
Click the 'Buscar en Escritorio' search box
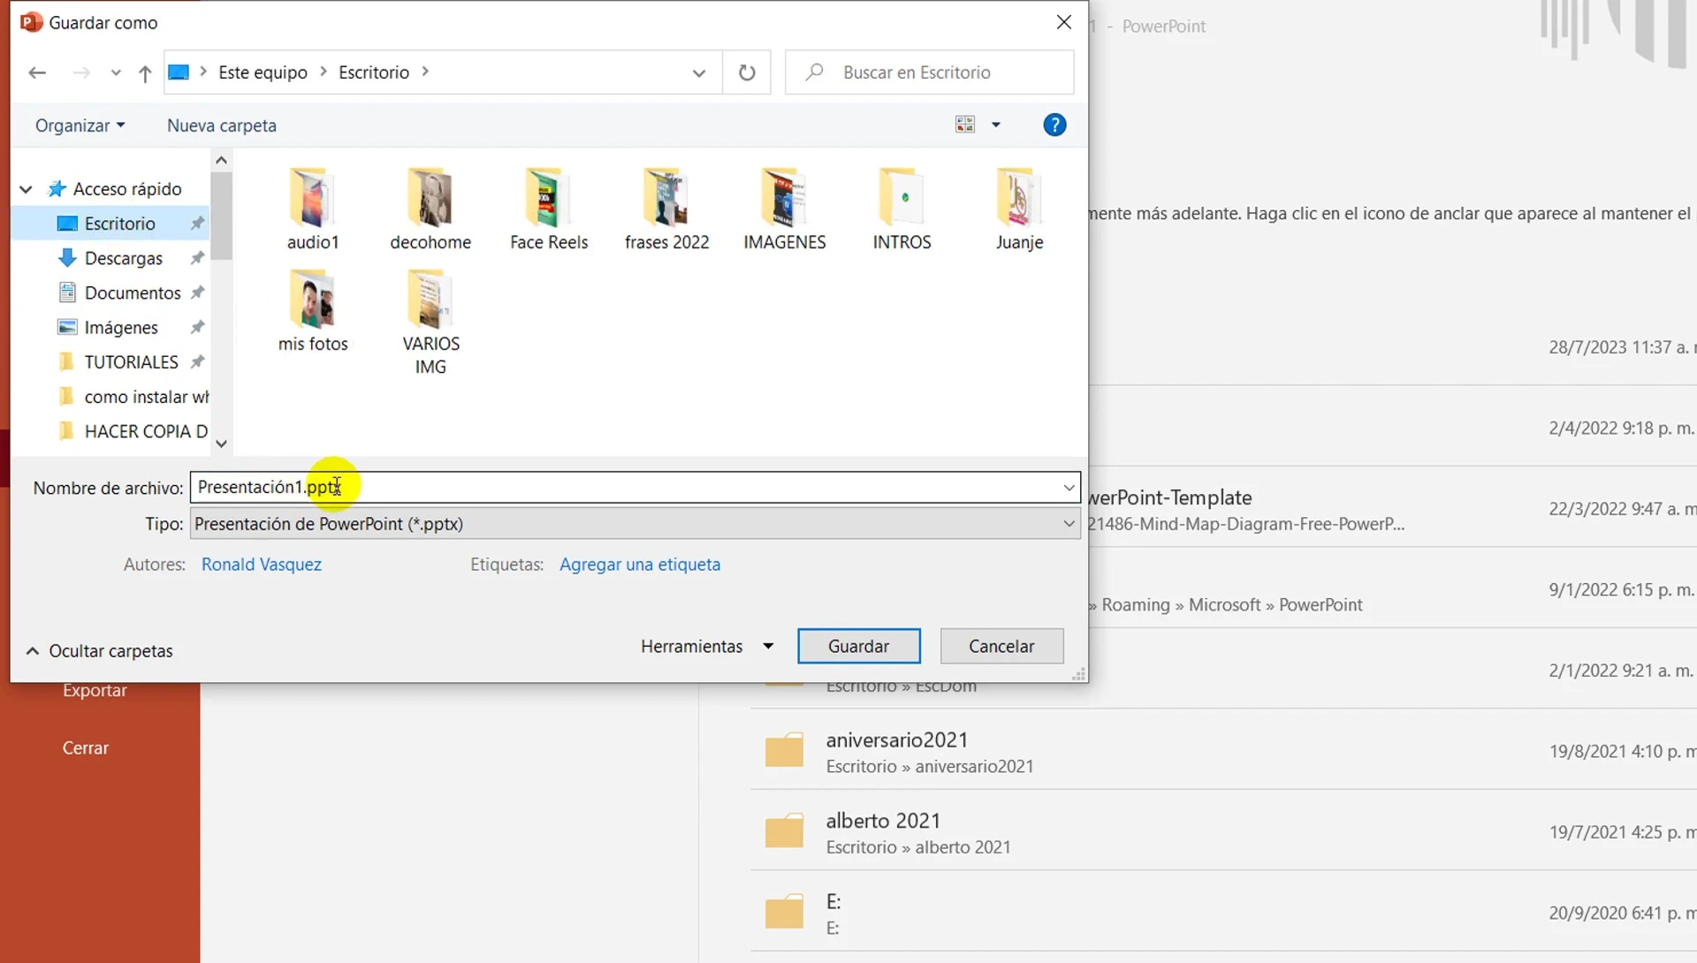click(x=930, y=72)
